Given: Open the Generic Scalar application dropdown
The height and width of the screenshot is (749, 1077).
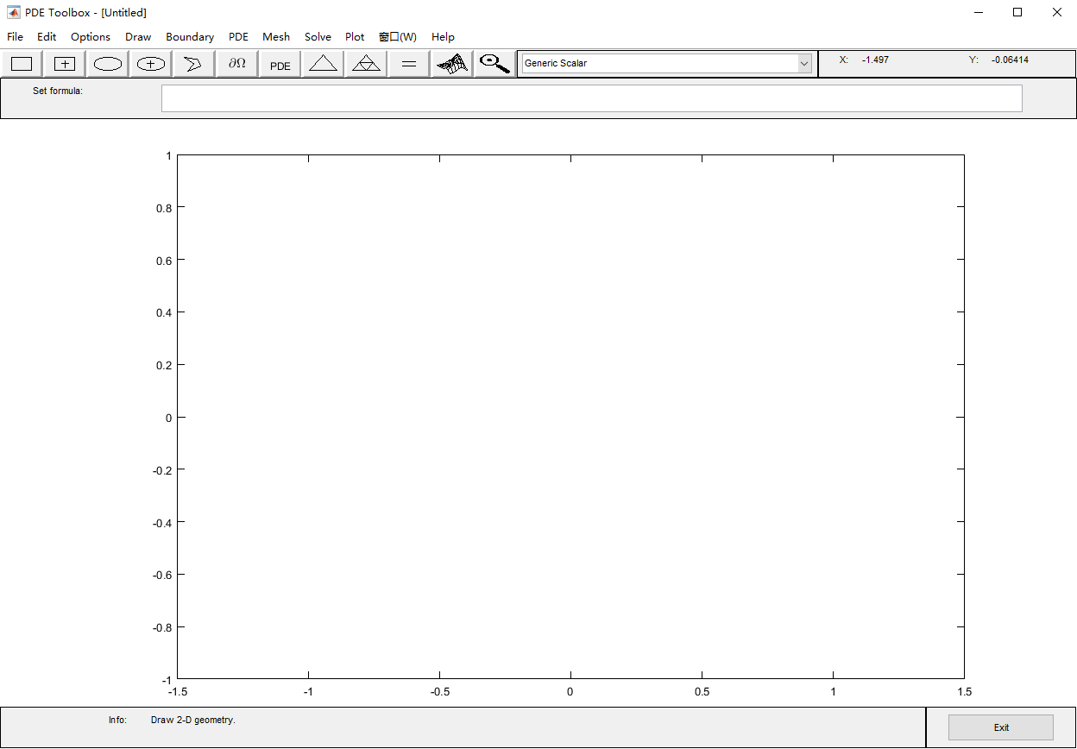Looking at the screenshot, I should 666,63.
